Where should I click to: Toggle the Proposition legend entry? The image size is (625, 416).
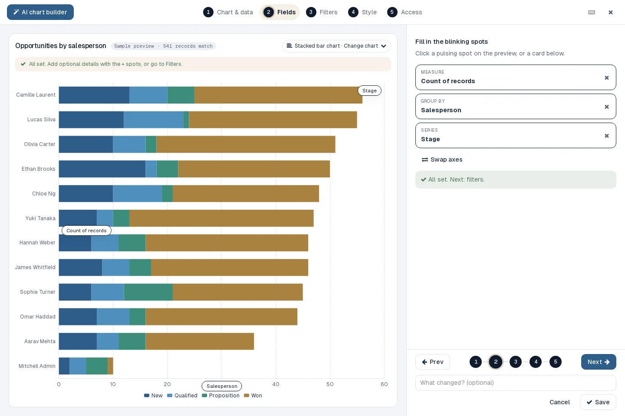[220, 396]
